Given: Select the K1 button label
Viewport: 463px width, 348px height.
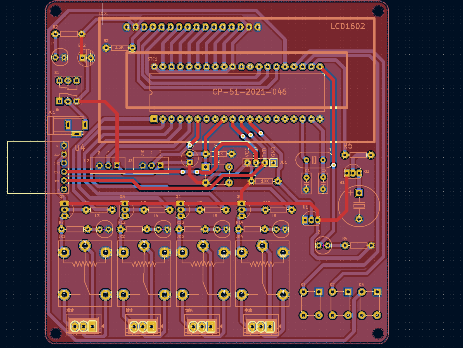Looking at the screenshot, I should coord(303,285).
